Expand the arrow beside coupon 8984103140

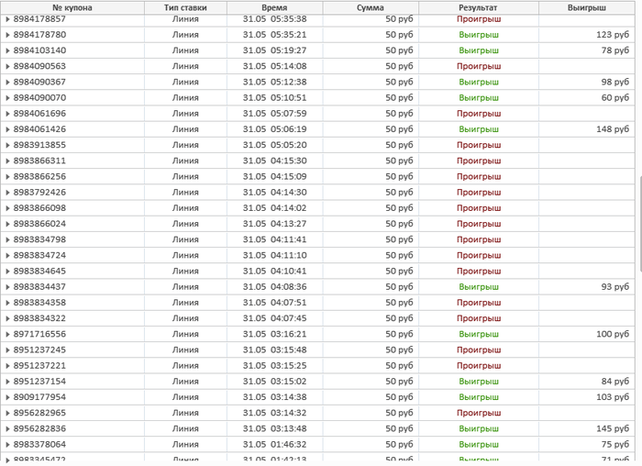coord(7,50)
